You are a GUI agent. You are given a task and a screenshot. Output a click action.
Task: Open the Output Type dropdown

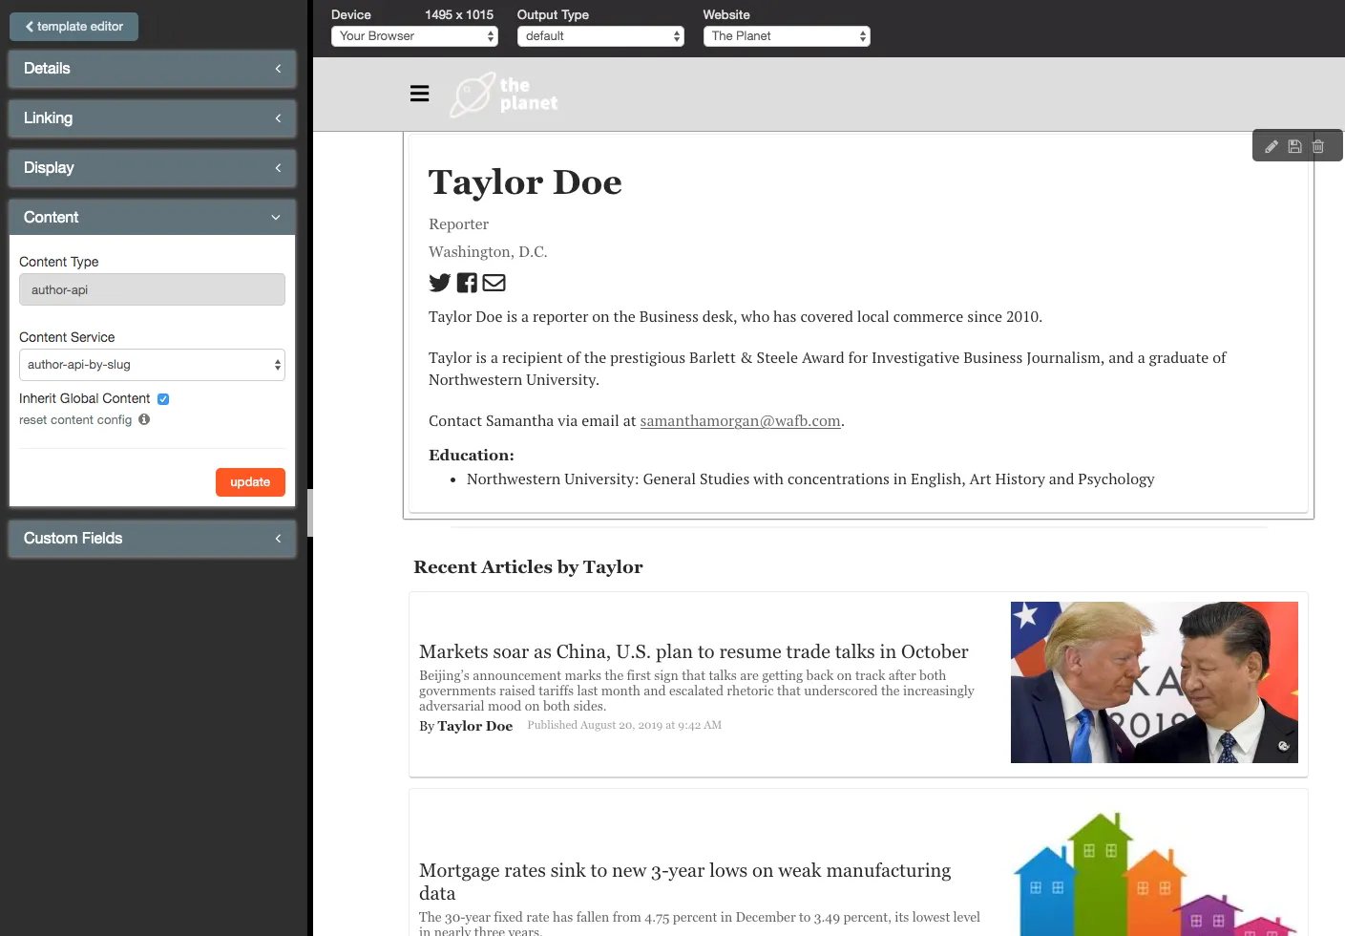point(600,36)
